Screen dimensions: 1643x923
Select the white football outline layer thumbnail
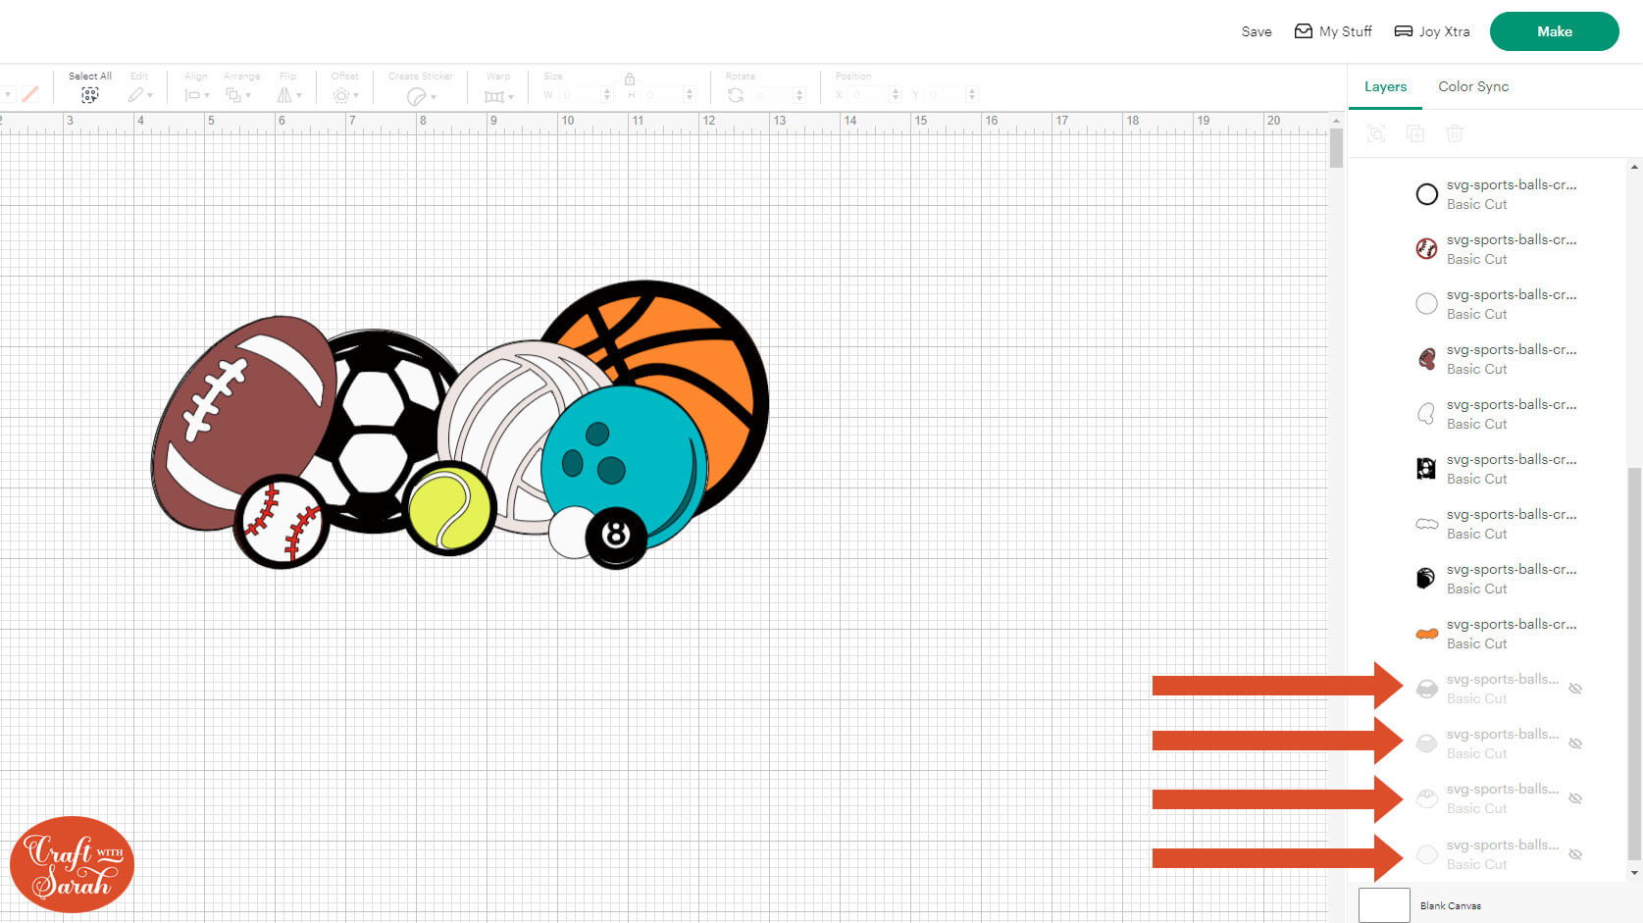coord(1427,414)
